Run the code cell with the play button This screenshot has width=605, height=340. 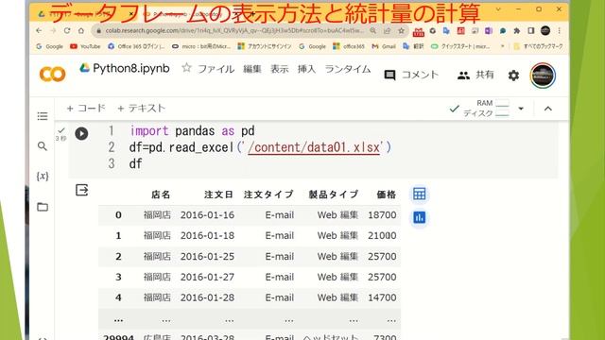coord(81,133)
